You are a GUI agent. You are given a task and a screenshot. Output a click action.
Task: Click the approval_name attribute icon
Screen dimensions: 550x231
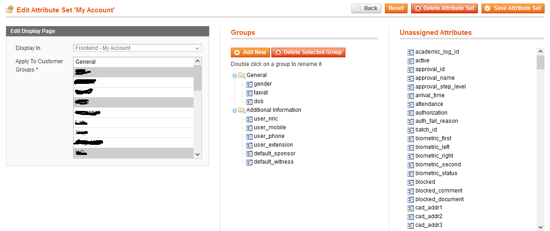(410, 78)
